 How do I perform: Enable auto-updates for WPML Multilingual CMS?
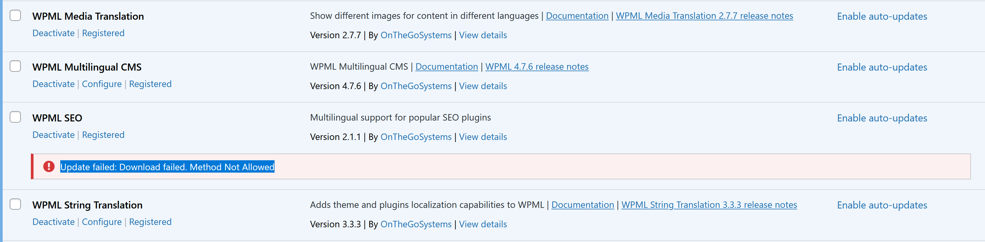[x=882, y=67]
